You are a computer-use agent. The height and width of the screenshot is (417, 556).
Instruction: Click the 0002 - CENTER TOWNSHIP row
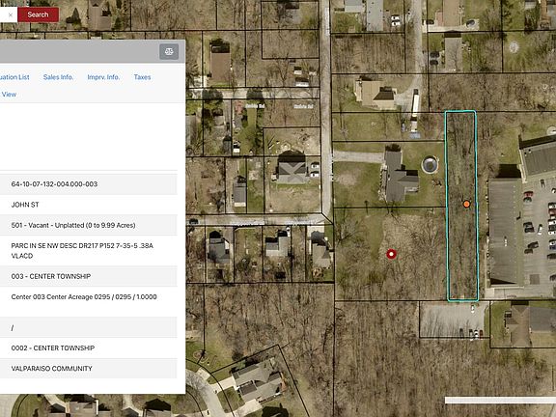[88, 347]
